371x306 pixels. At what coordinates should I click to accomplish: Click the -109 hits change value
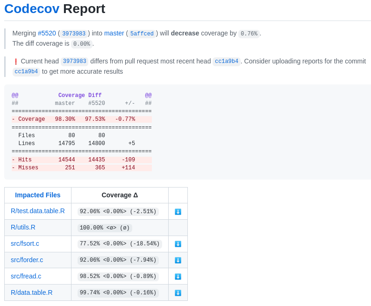[x=128, y=160]
